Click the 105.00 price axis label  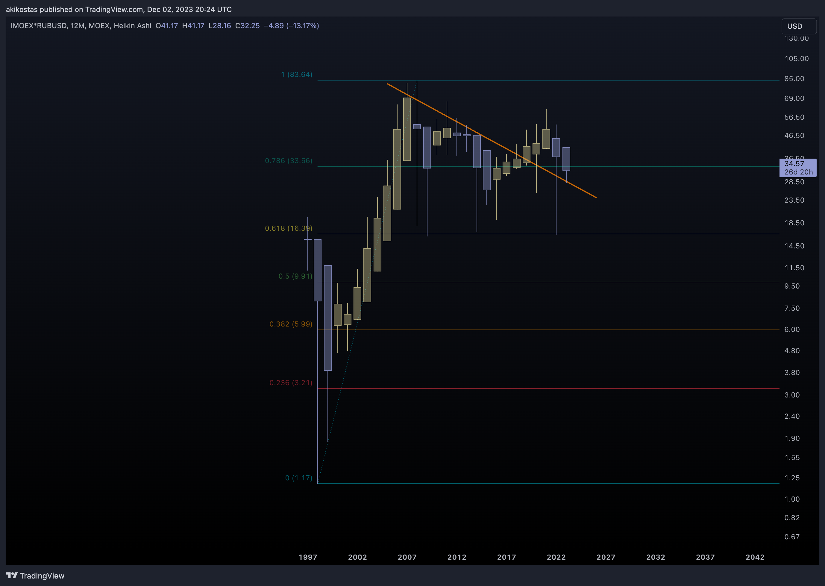797,58
